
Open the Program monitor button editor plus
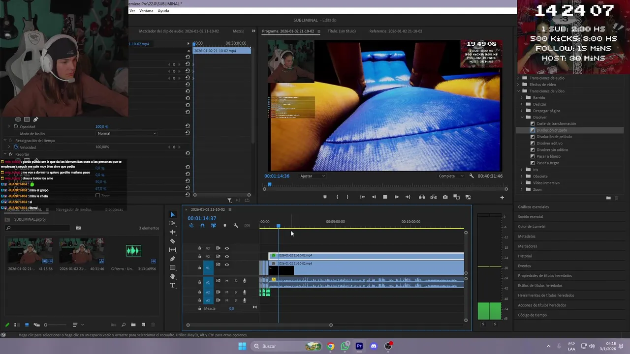502,198
